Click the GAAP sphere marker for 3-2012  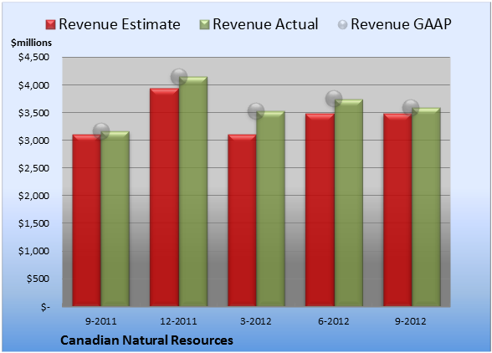click(x=256, y=110)
